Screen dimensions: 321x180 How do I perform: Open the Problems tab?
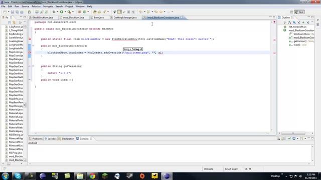[x=36, y=139]
